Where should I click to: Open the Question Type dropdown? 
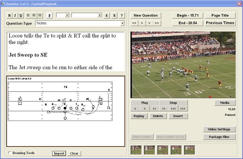[122, 23]
